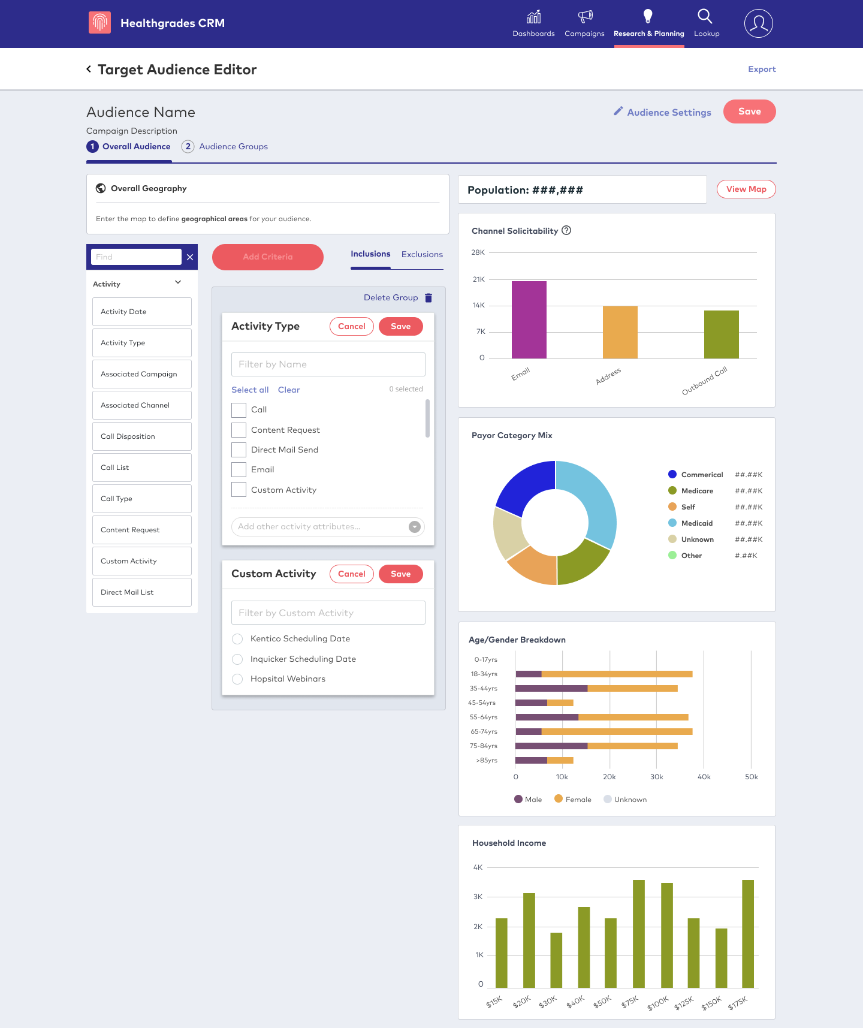Click the trash icon next to Delete Group
Image resolution: width=863 pixels, height=1028 pixels.
click(429, 298)
